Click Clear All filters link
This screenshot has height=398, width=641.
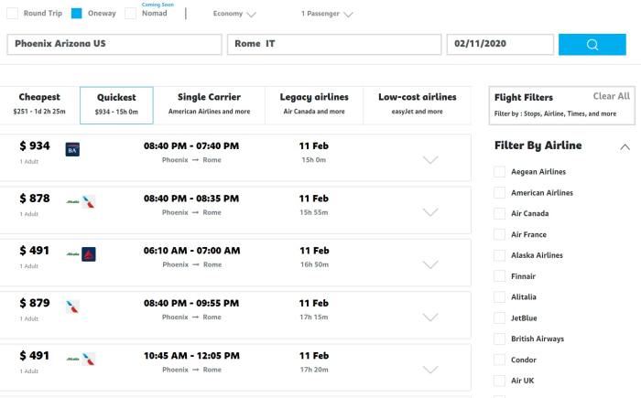[611, 96]
